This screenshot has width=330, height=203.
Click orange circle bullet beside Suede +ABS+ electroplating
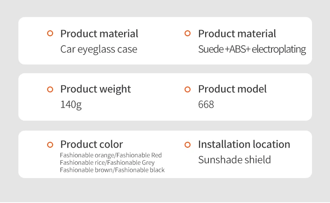pyautogui.click(x=188, y=33)
